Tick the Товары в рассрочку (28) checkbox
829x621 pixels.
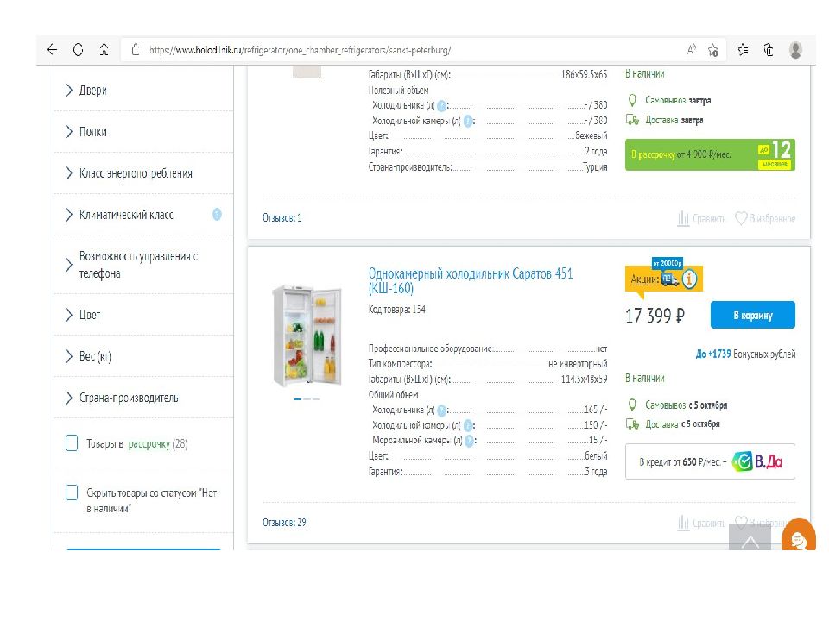click(72, 443)
